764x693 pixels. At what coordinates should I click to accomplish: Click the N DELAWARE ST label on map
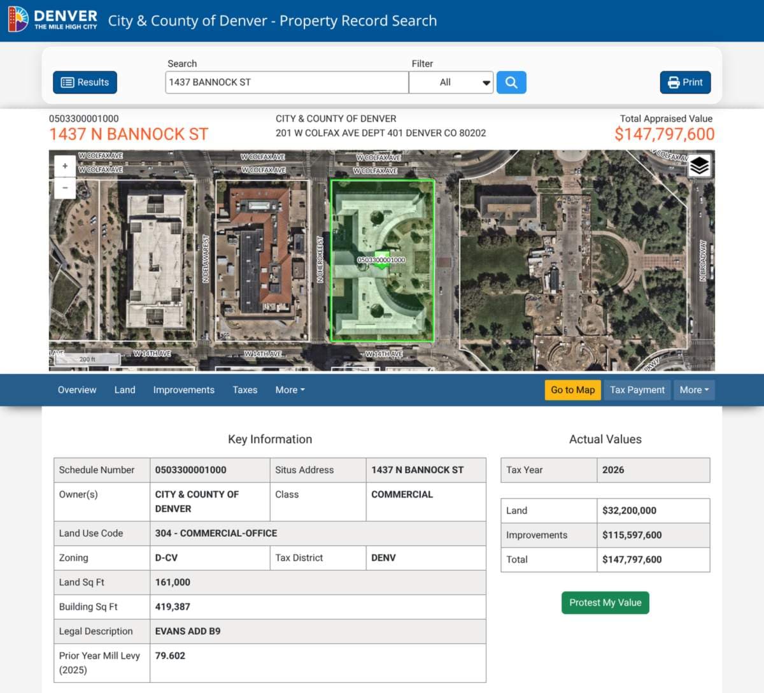206,259
